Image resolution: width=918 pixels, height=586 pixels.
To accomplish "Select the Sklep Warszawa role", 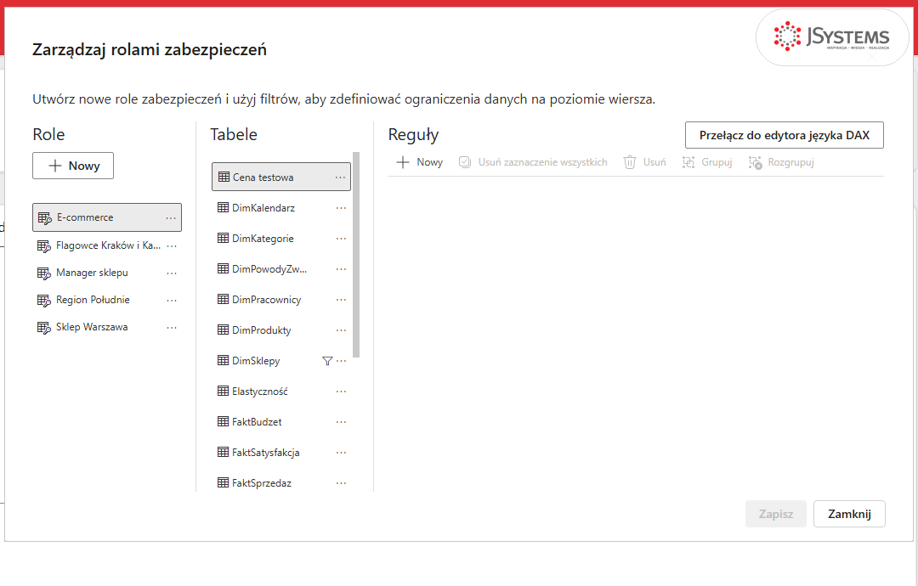I will click(x=107, y=327).
